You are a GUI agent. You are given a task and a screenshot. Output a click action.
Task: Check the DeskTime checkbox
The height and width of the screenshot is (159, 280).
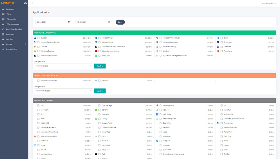pos(221,136)
